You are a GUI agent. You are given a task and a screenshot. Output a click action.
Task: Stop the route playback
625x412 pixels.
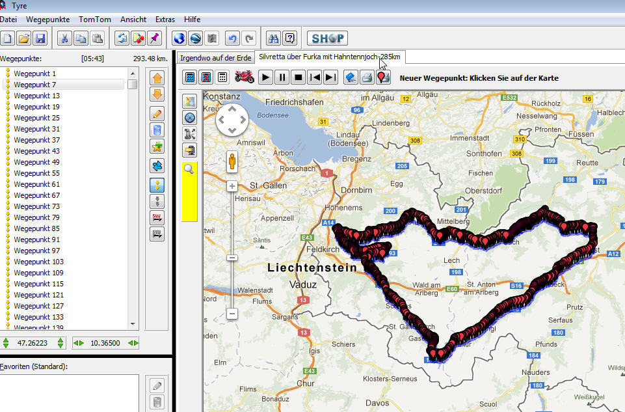298,77
